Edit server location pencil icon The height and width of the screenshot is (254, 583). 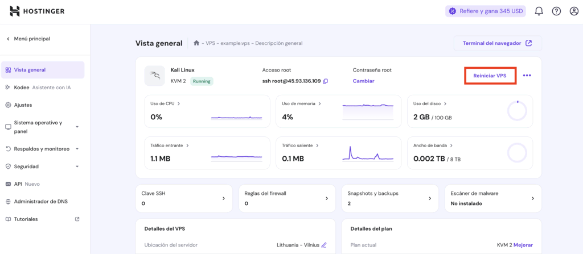(324, 245)
